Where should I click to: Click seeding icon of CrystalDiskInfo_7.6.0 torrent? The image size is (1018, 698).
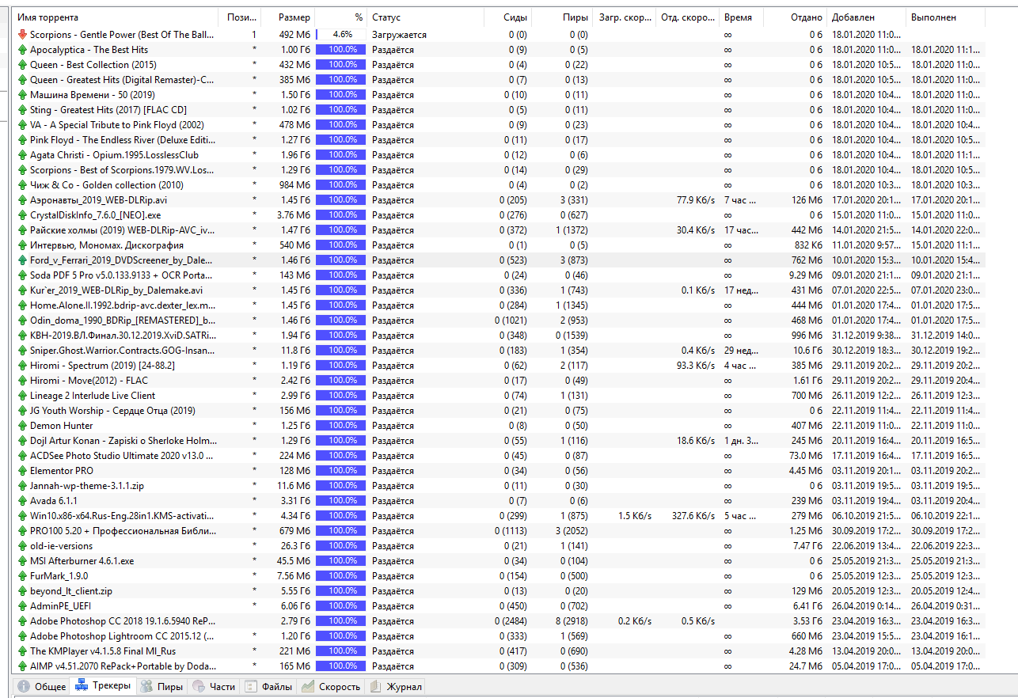(22, 215)
